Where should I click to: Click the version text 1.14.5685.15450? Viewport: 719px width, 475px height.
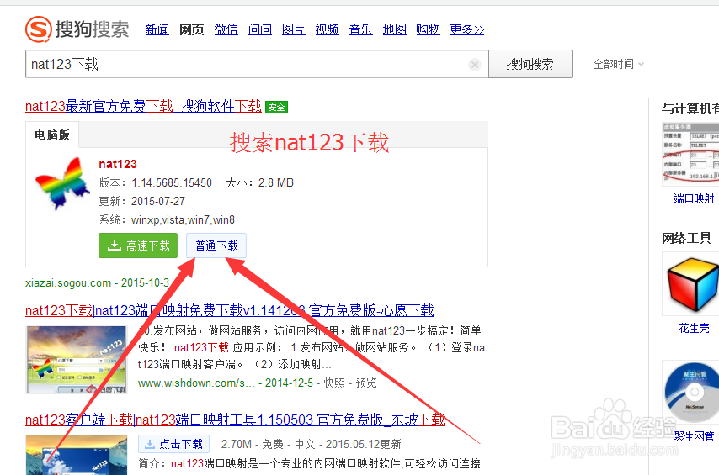172,182
